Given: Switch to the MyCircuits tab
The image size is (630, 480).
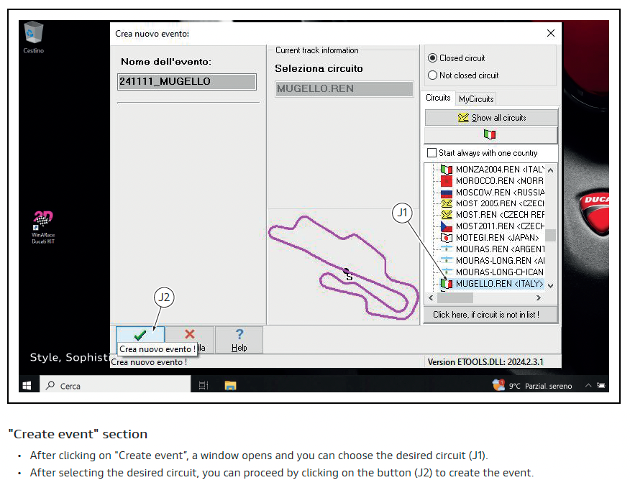Looking at the screenshot, I should point(476,98).
